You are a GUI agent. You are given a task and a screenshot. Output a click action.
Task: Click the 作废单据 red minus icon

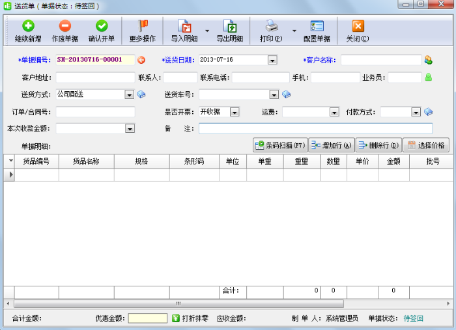[65, 27]
